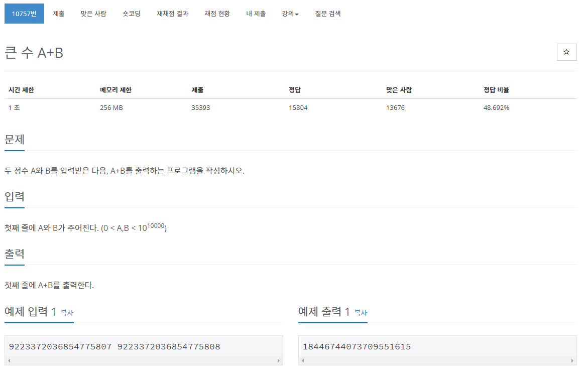Click the input constraint line with 10^10000
The height and width of the screenshot is (376, 585).
(85, 227)
